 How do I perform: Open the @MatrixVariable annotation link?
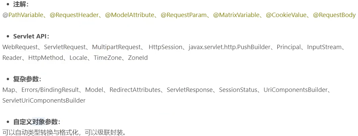point(236,15)
